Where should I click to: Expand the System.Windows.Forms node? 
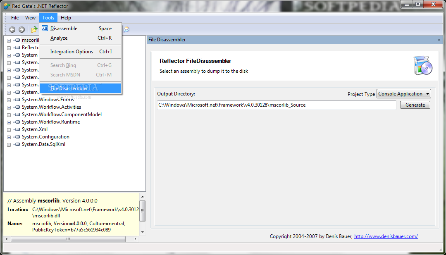pos(9,100)
